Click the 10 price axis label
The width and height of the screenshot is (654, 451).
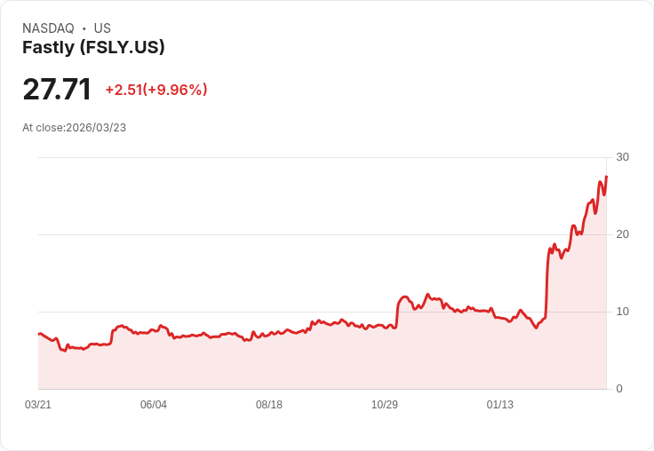coord(622,312)
